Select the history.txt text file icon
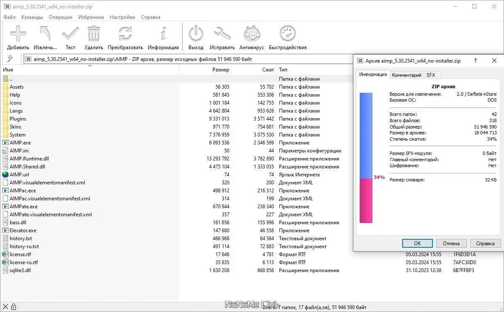504x312 pixels. [5, 239]
